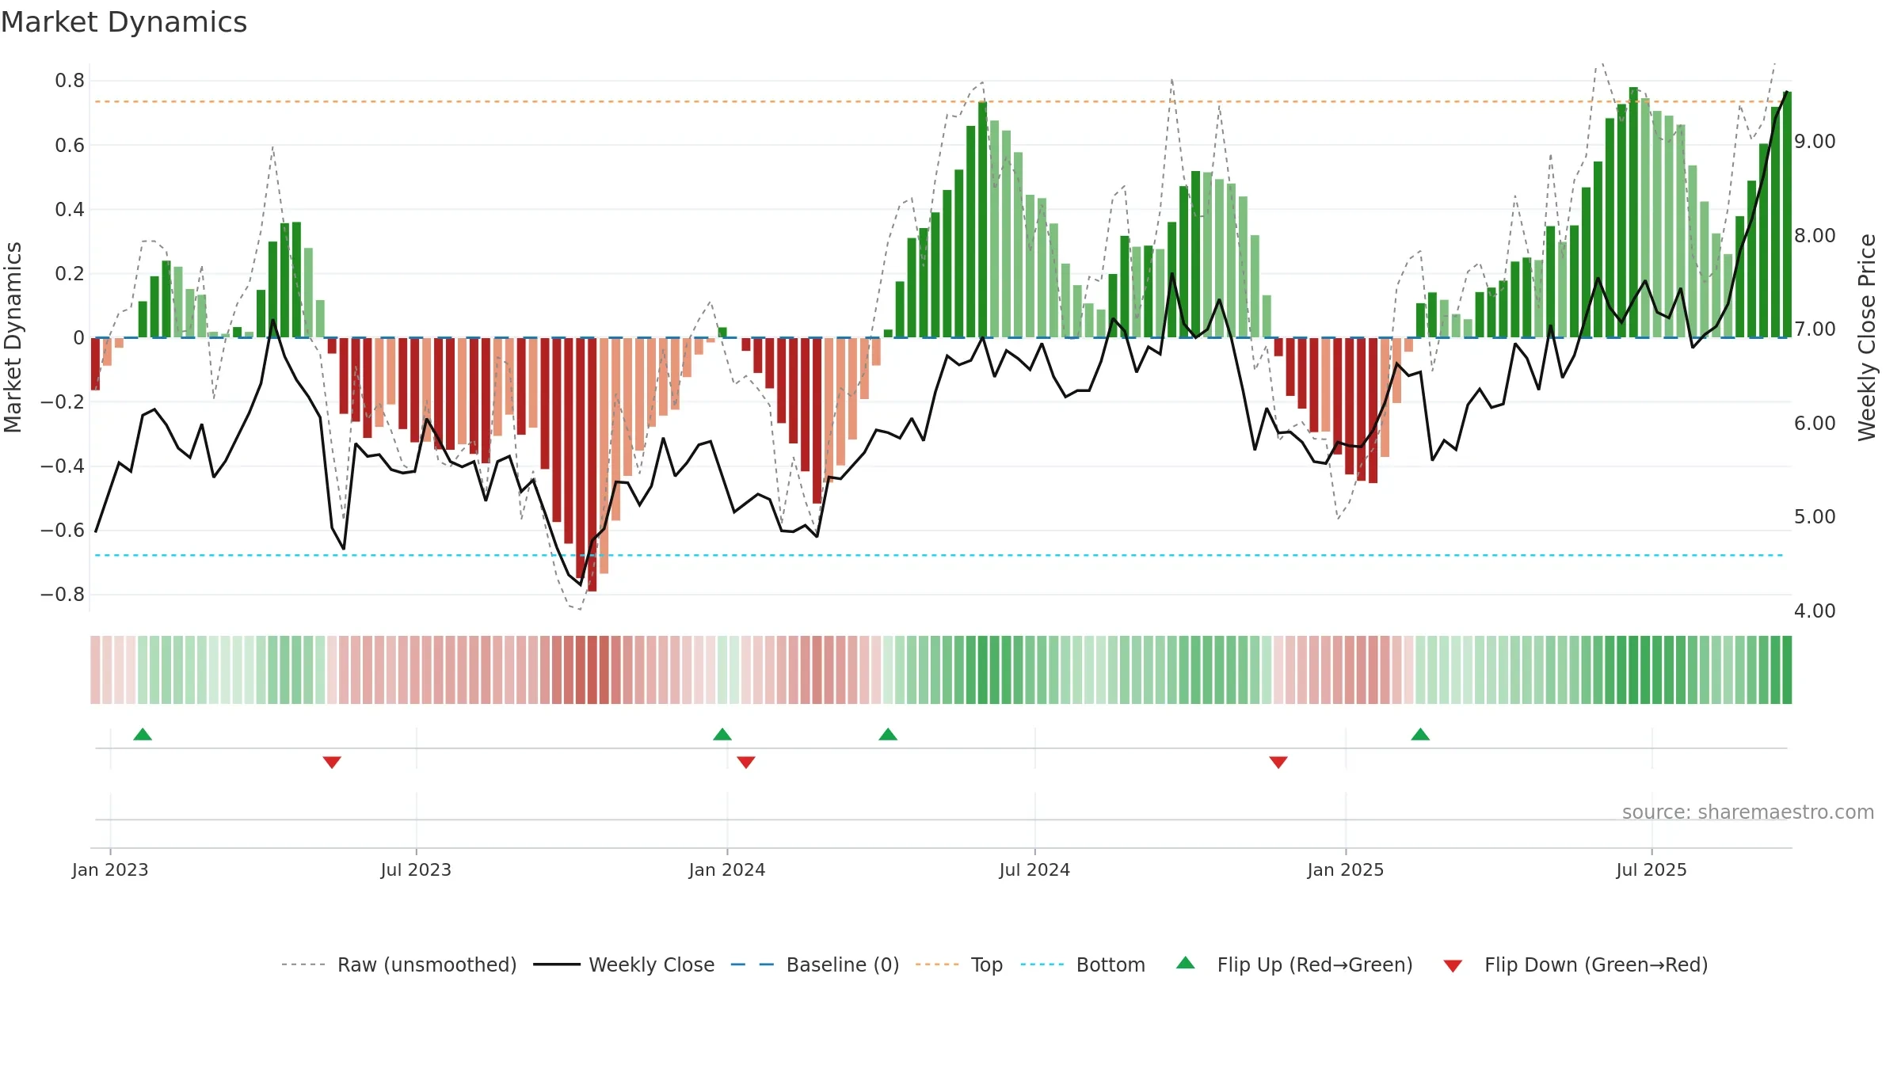Click the Jan 2025 axis label
This screenshot has height=1069, width=1901.
1346,869
